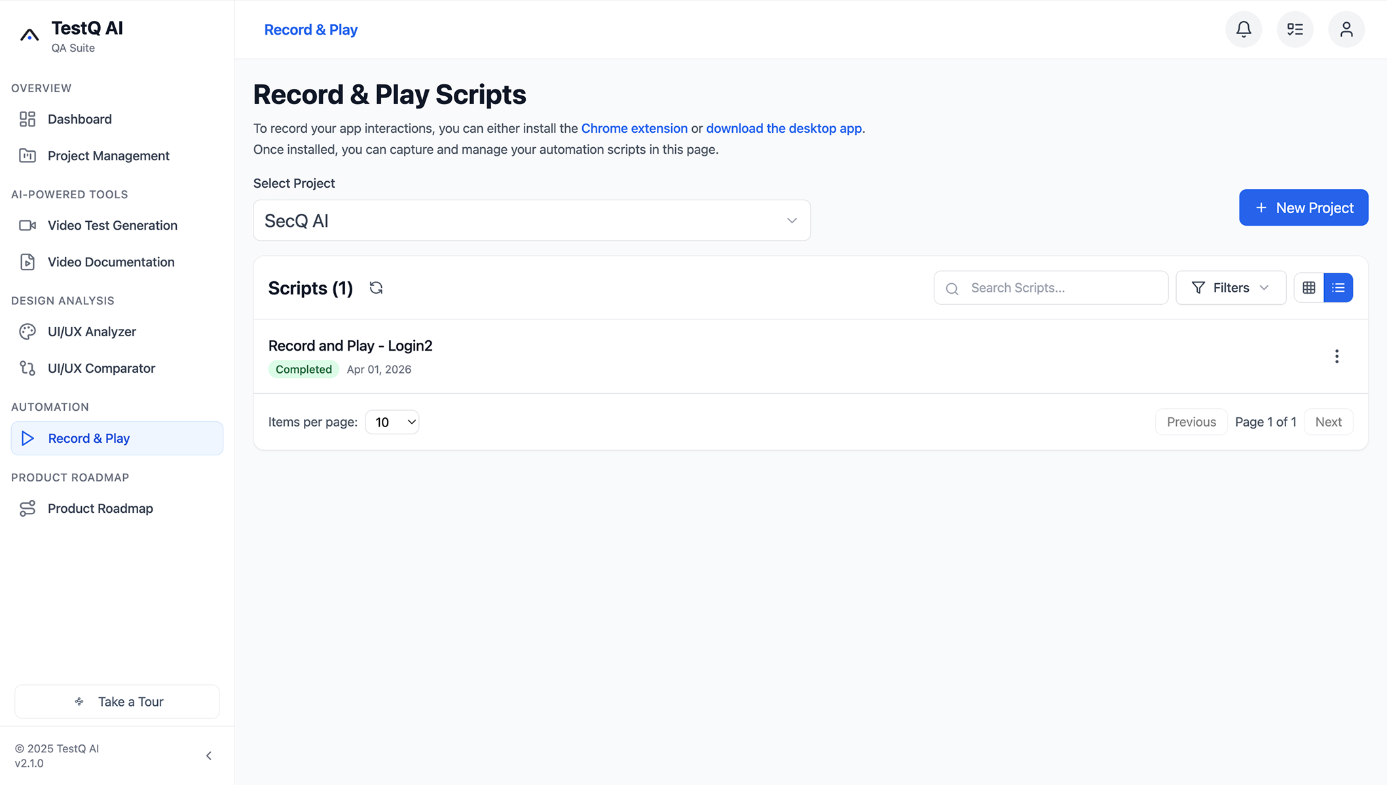Viewport: 1387px width, 785px height.
Task: Open the notifications bell
Action: [1244, 29]
